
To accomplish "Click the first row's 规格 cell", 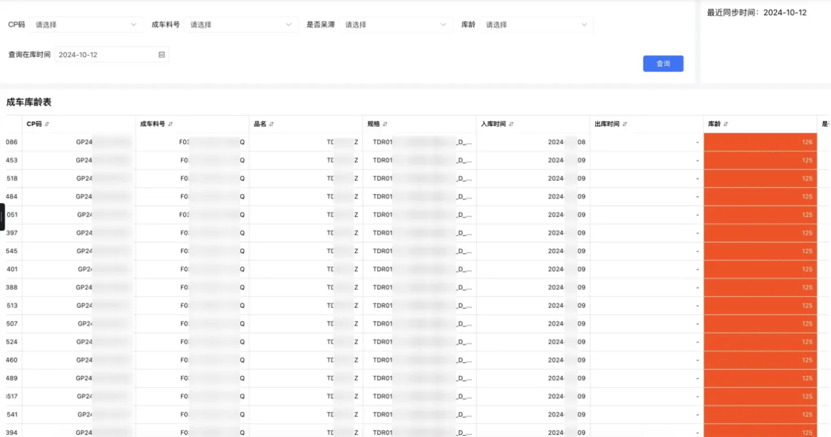I will [419, 142].
